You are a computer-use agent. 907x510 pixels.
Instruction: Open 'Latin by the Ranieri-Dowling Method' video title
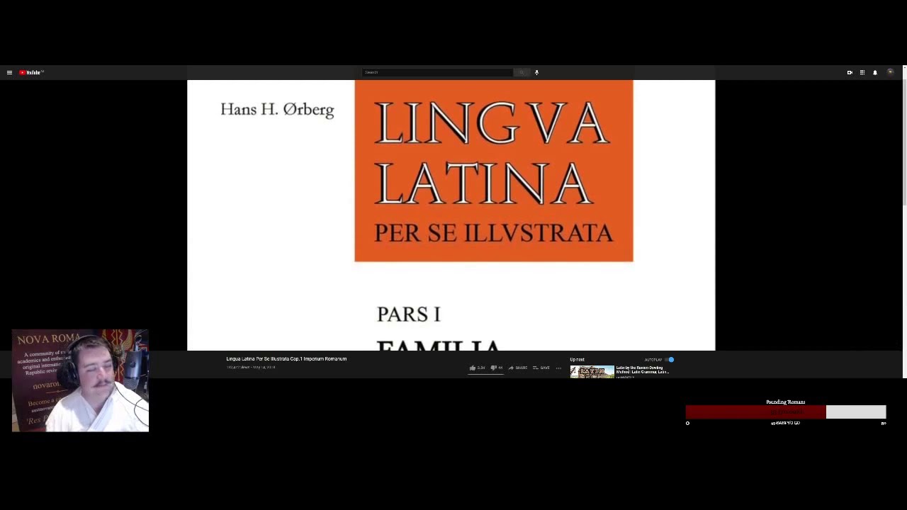click(x=642, y=370)
